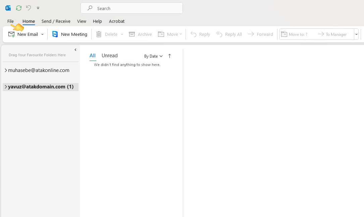Screen dimensions: 364x217
Task: Select the New Meeting icon
Action: click(54, 34)
